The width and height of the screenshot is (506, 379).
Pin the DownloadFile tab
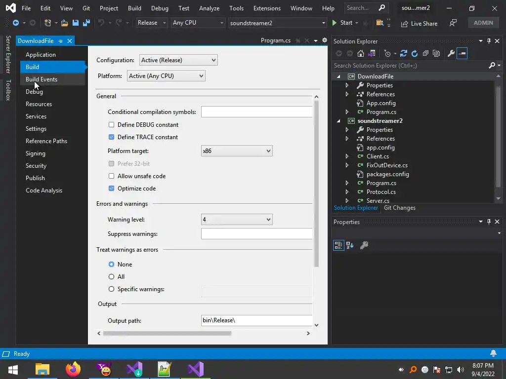point(60,41)
